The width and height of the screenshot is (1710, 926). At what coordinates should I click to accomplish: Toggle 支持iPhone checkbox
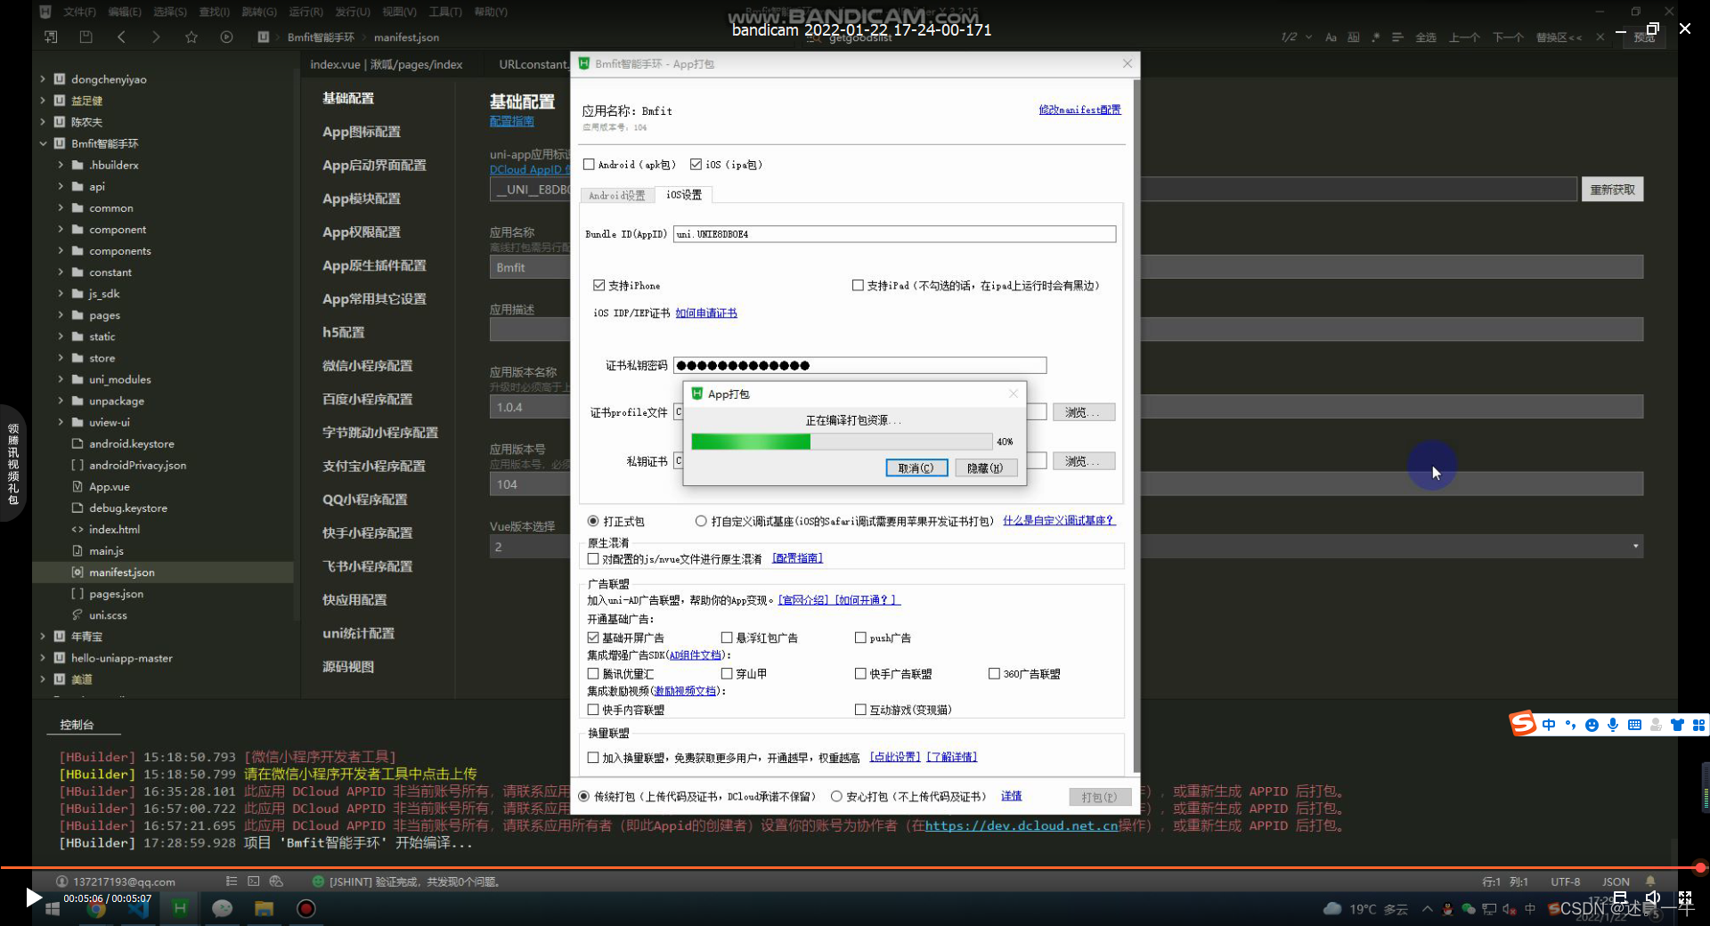(x=599, y=286)
